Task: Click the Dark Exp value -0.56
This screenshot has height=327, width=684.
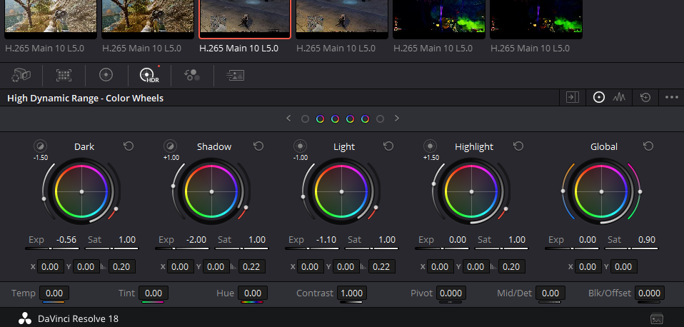Action: click(x=66, y=239)
